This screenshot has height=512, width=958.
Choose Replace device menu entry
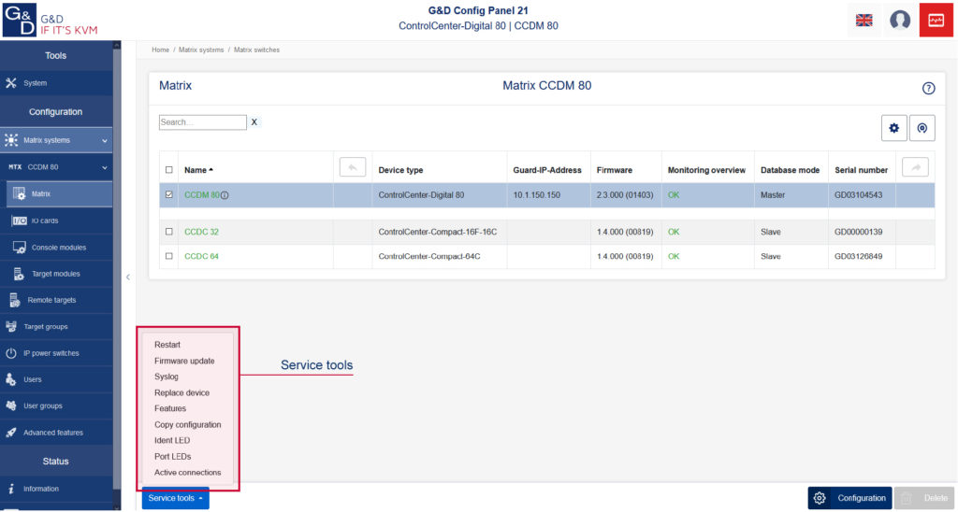(x=182, y=393)
